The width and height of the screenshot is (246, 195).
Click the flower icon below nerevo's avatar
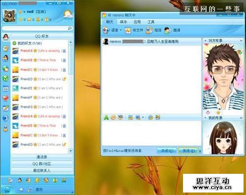(x=208, y=113)
